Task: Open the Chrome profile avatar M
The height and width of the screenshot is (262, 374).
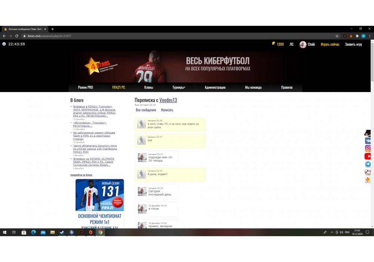Action: 364,36
